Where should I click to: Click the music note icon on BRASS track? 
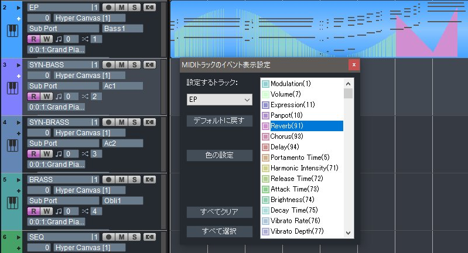[58, 211]
